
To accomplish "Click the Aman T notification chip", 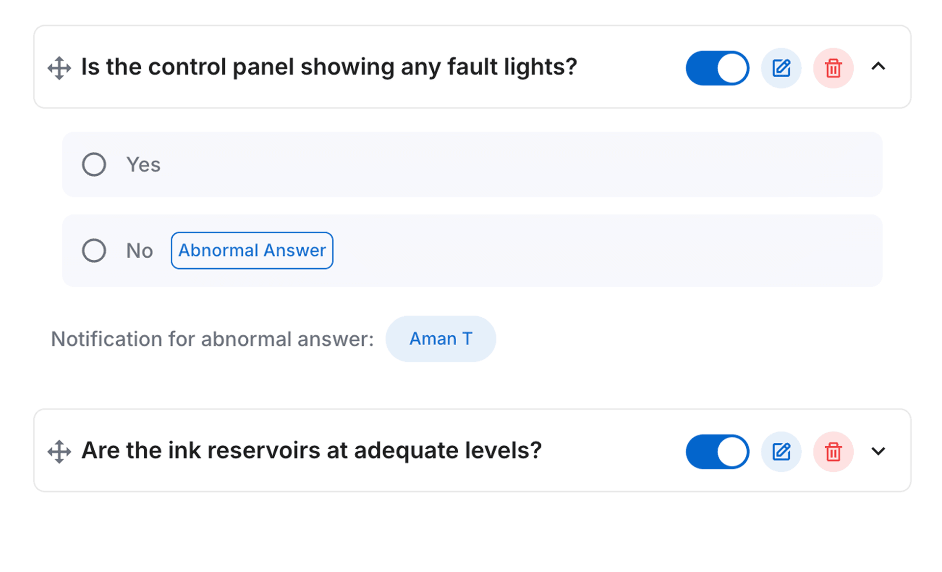I will (441, 339).
